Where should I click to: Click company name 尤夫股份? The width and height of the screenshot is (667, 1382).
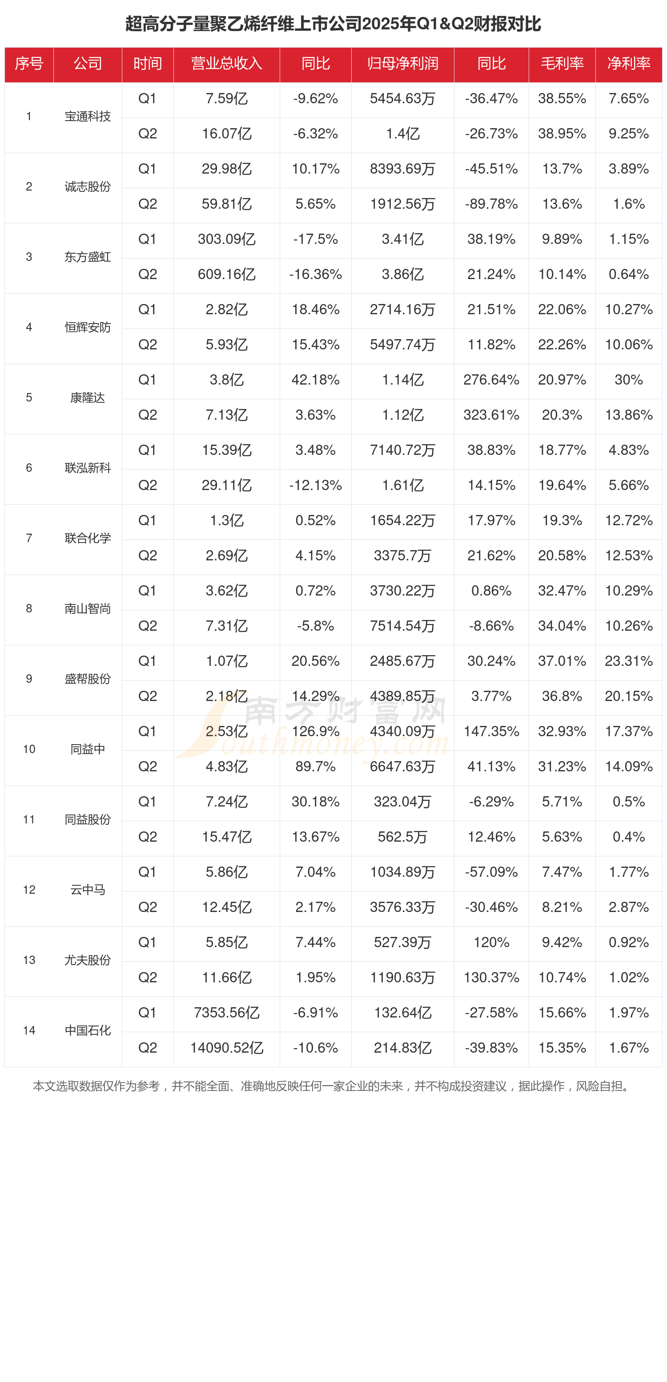pyautogui.click(x=88, y=960)
